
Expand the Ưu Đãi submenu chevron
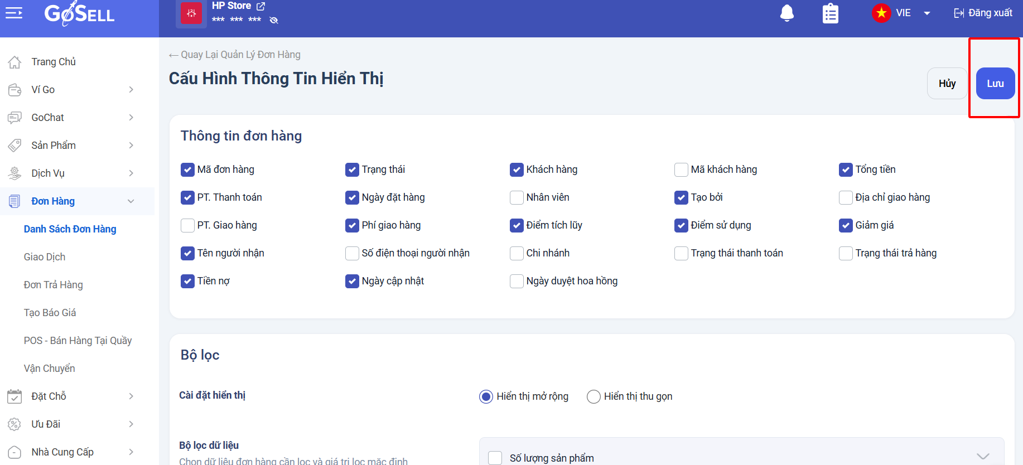(131, 424)
